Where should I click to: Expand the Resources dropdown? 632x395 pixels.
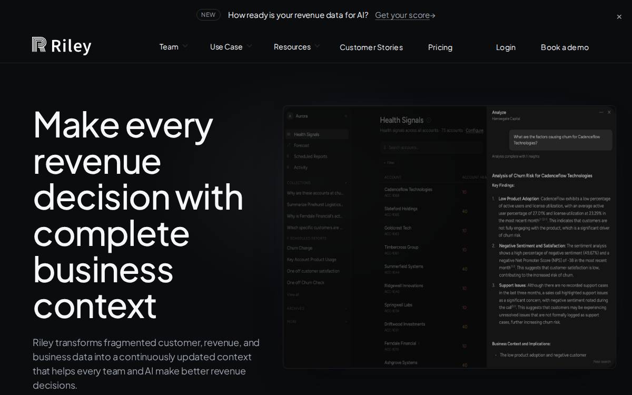297,47
